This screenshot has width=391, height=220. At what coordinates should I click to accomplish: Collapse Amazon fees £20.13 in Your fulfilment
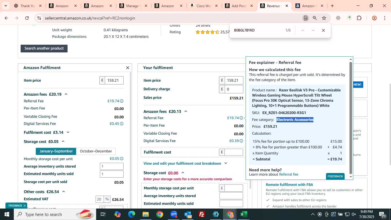[185, 111]
